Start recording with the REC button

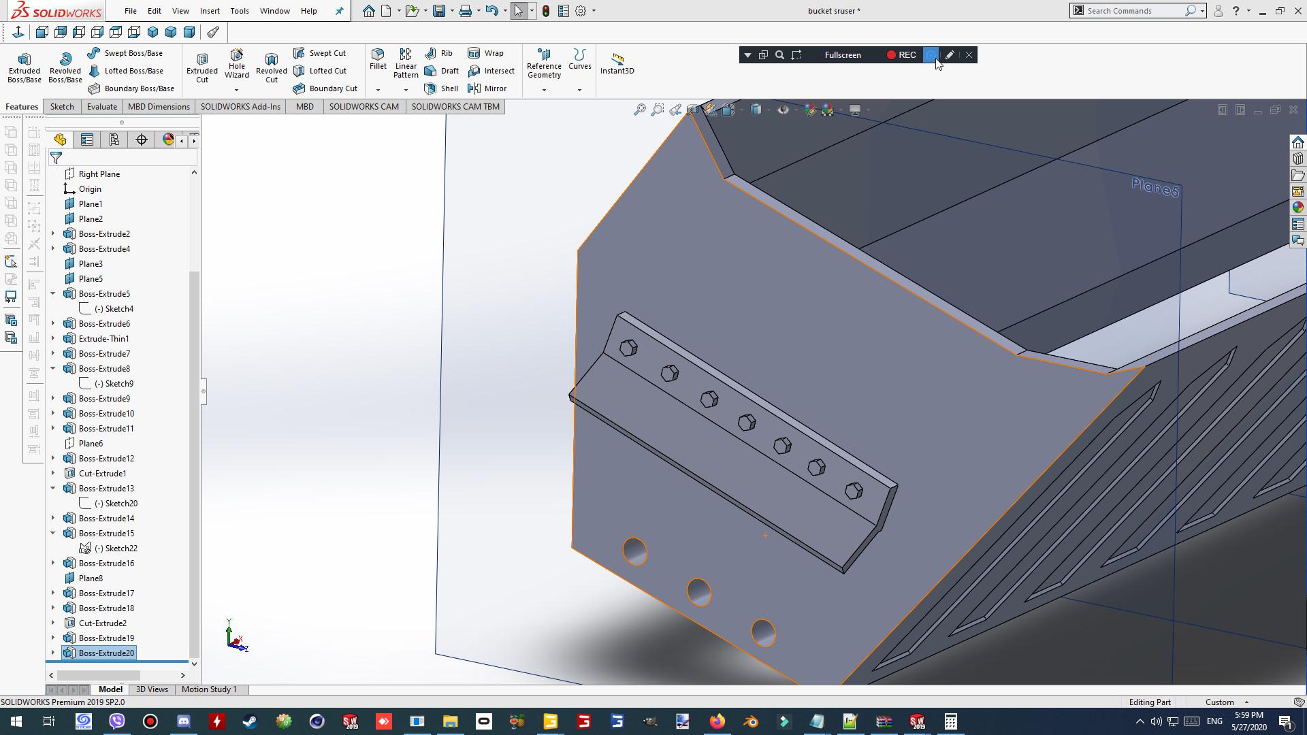901,55
